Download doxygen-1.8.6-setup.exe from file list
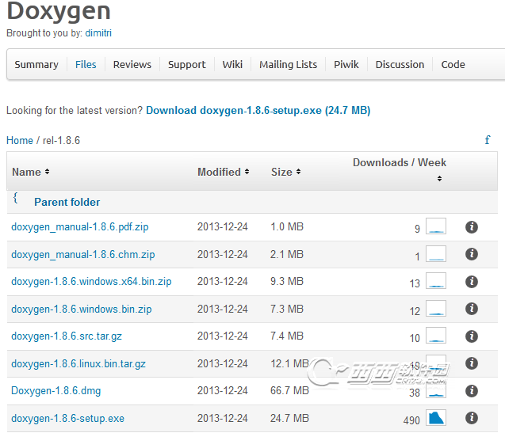Viewport: 505px width, 433px height. pyautogui.click(x=67, y=419)
